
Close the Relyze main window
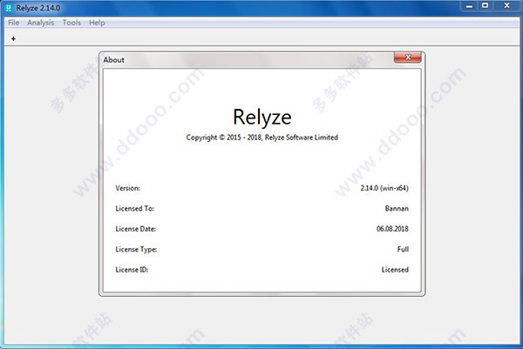(506, 6)
